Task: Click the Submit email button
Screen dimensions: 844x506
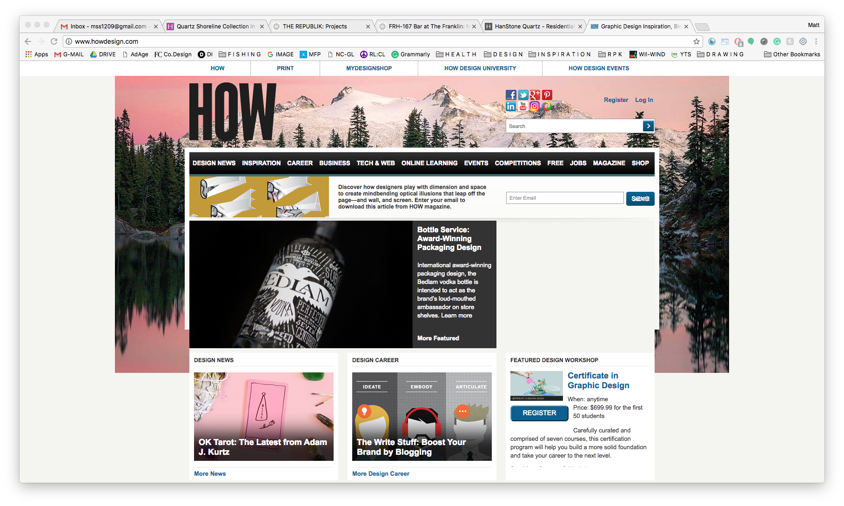Action: (x=640, y=199)
